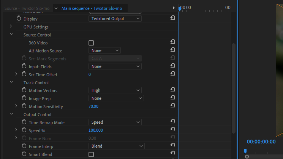
Task: Reset the Motion Sensitivity value
Action: point(173,105)
